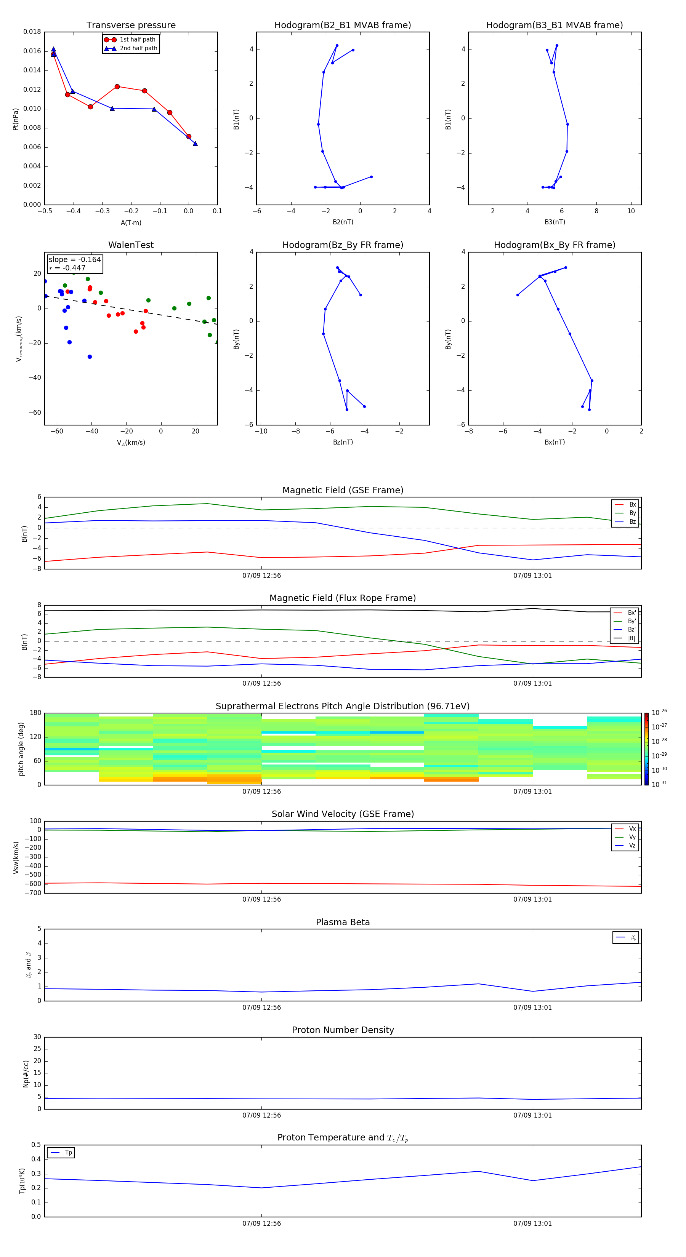The width and height of the screenshot is (686, 1257).
Task: Click "07/09 13:01" under the Proton Temperature panel
Action: click(x=532, y=1223)
